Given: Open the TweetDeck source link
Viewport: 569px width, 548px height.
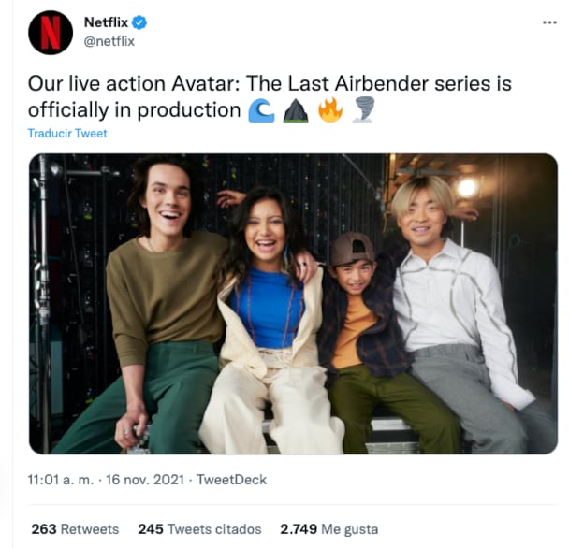Looking at the screenshot, I should tap(231, 480).
